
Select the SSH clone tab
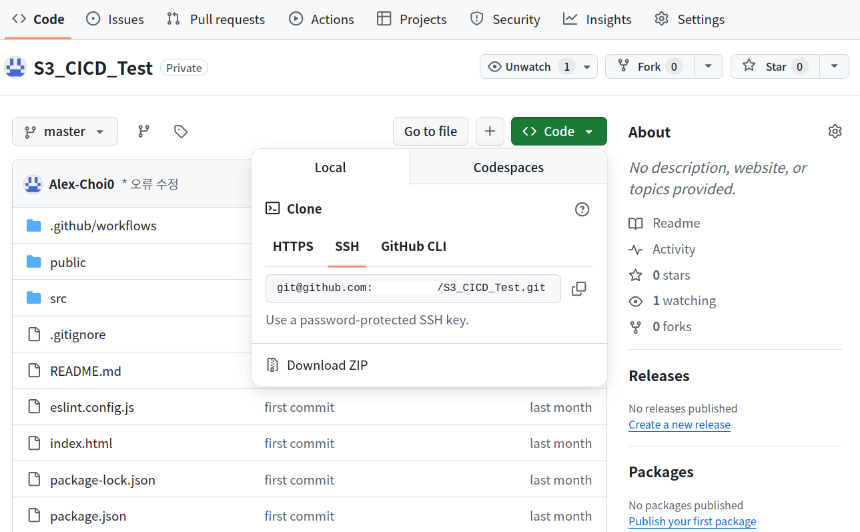tap(347, 246)
